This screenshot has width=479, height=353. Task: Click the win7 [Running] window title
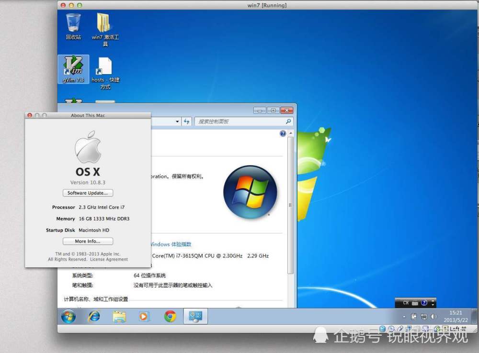[267, 5]
